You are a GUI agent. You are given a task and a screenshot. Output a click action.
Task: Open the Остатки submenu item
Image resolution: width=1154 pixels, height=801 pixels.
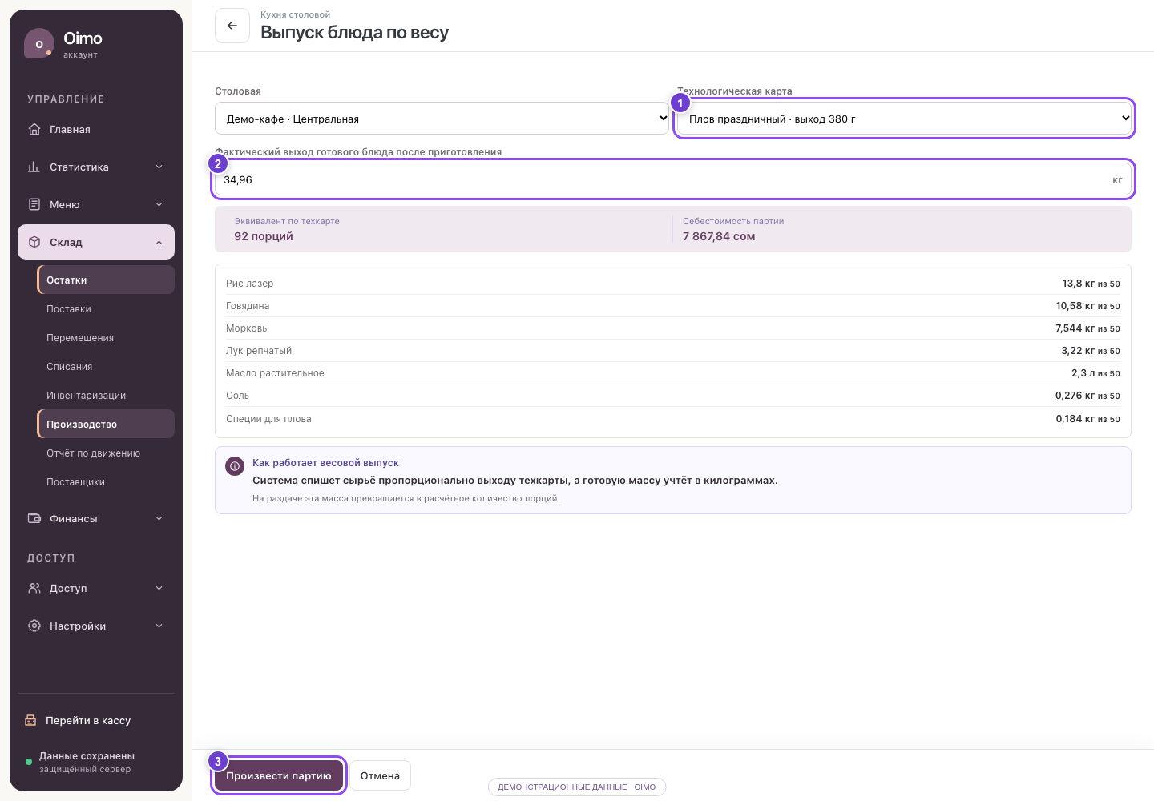click(x=106, y=280)
